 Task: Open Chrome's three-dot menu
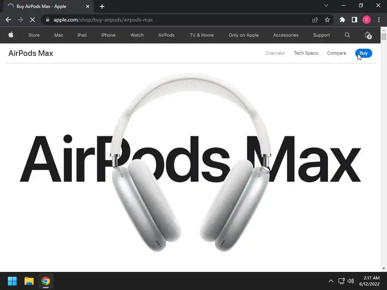(379, 20)
